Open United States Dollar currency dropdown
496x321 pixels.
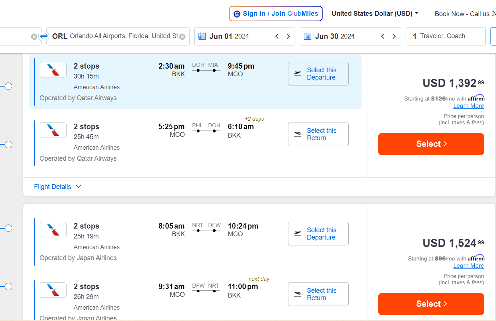click(375, 14)
